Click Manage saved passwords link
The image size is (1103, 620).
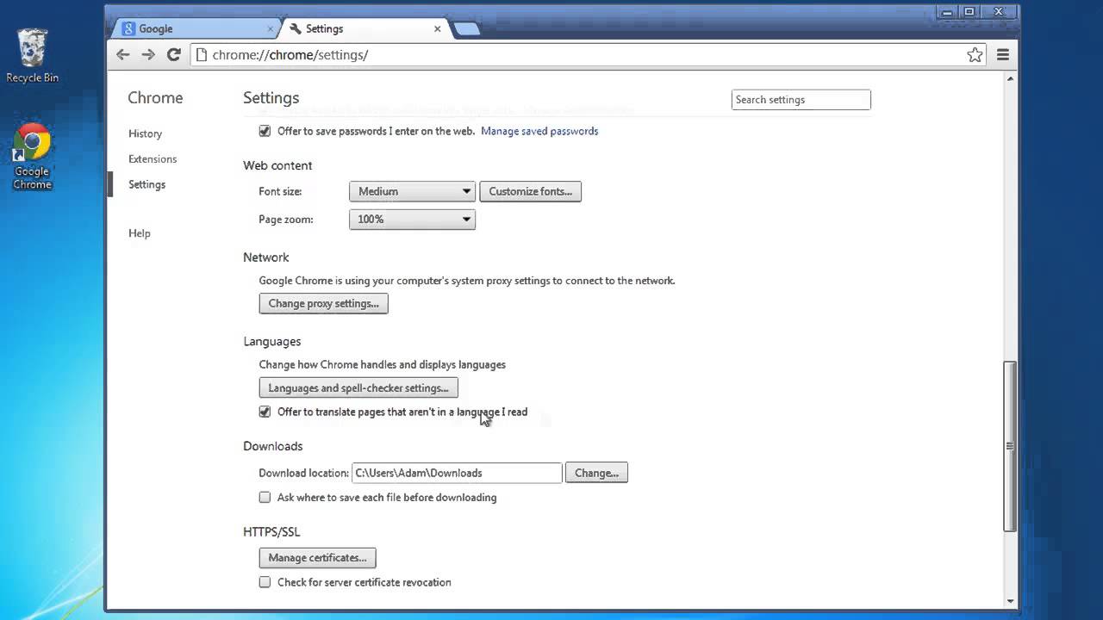(539, 131)
